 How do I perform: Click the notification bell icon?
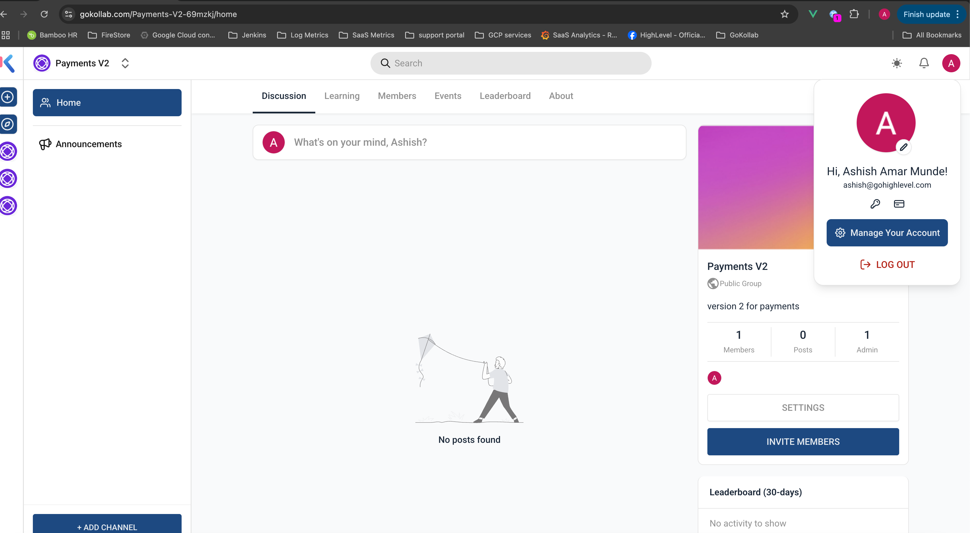[x=924, y=63]
